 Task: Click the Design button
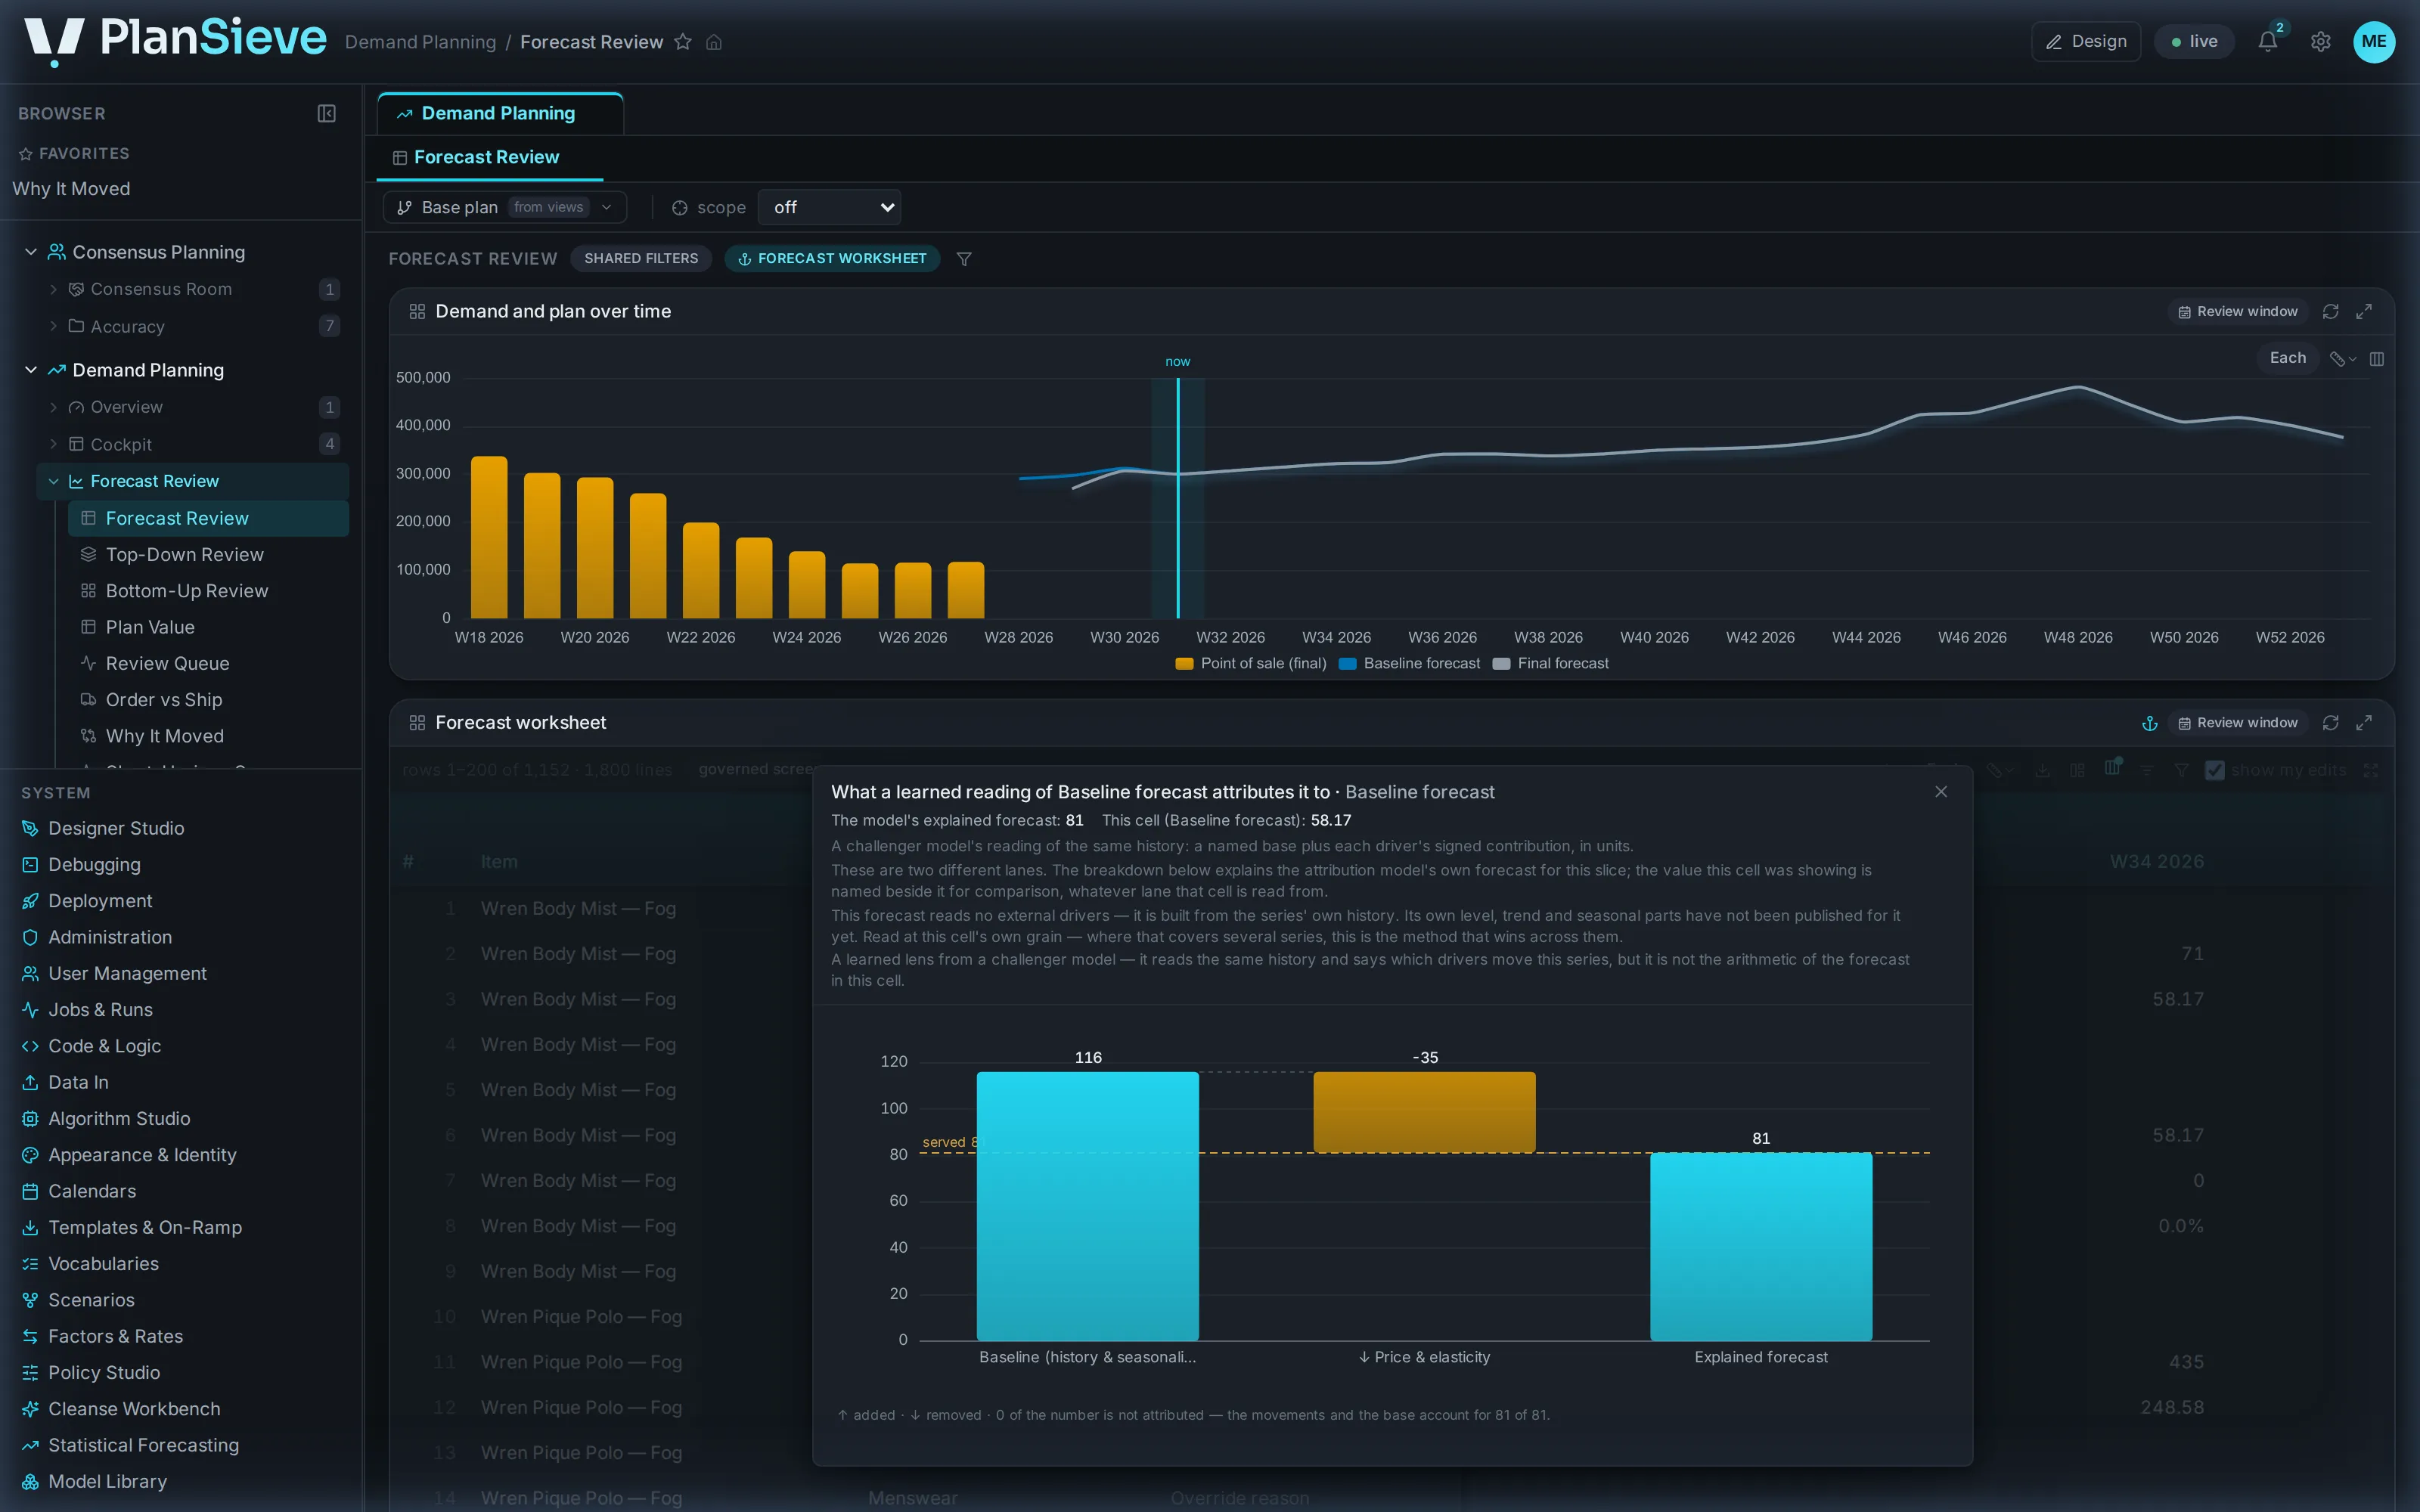pos(2086,42)
